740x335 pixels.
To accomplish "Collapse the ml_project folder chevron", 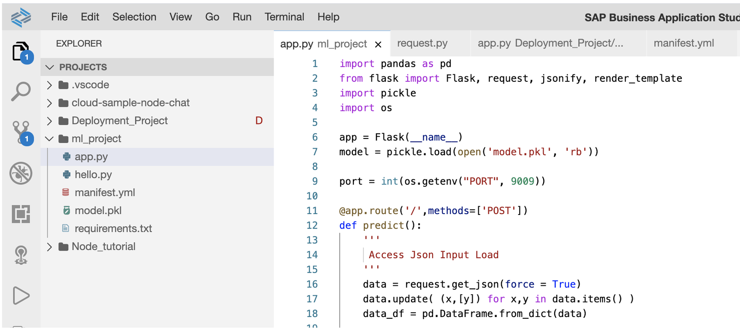I will pyautogui.click(x=49, y=139).
